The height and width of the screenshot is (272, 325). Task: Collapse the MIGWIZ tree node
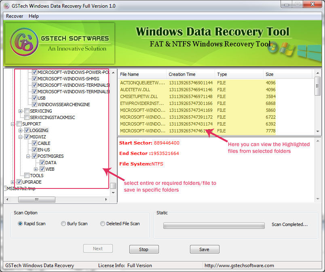[20, 137]
